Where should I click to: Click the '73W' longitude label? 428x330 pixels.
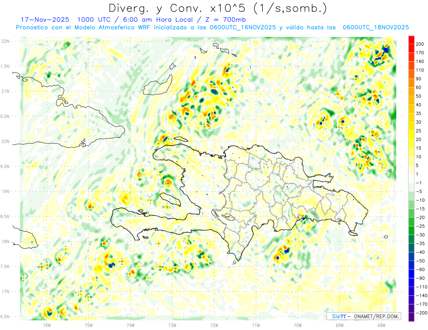click(172, 325)
